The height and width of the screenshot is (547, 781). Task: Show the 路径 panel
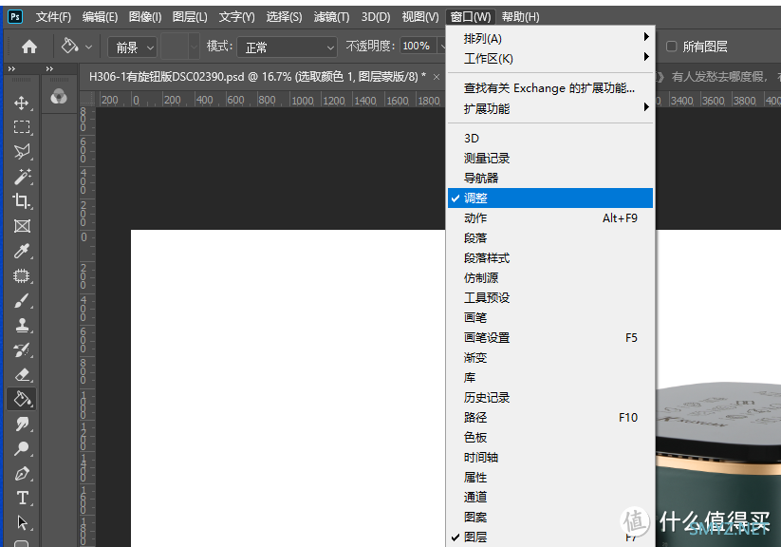click(x=549, y=417)
